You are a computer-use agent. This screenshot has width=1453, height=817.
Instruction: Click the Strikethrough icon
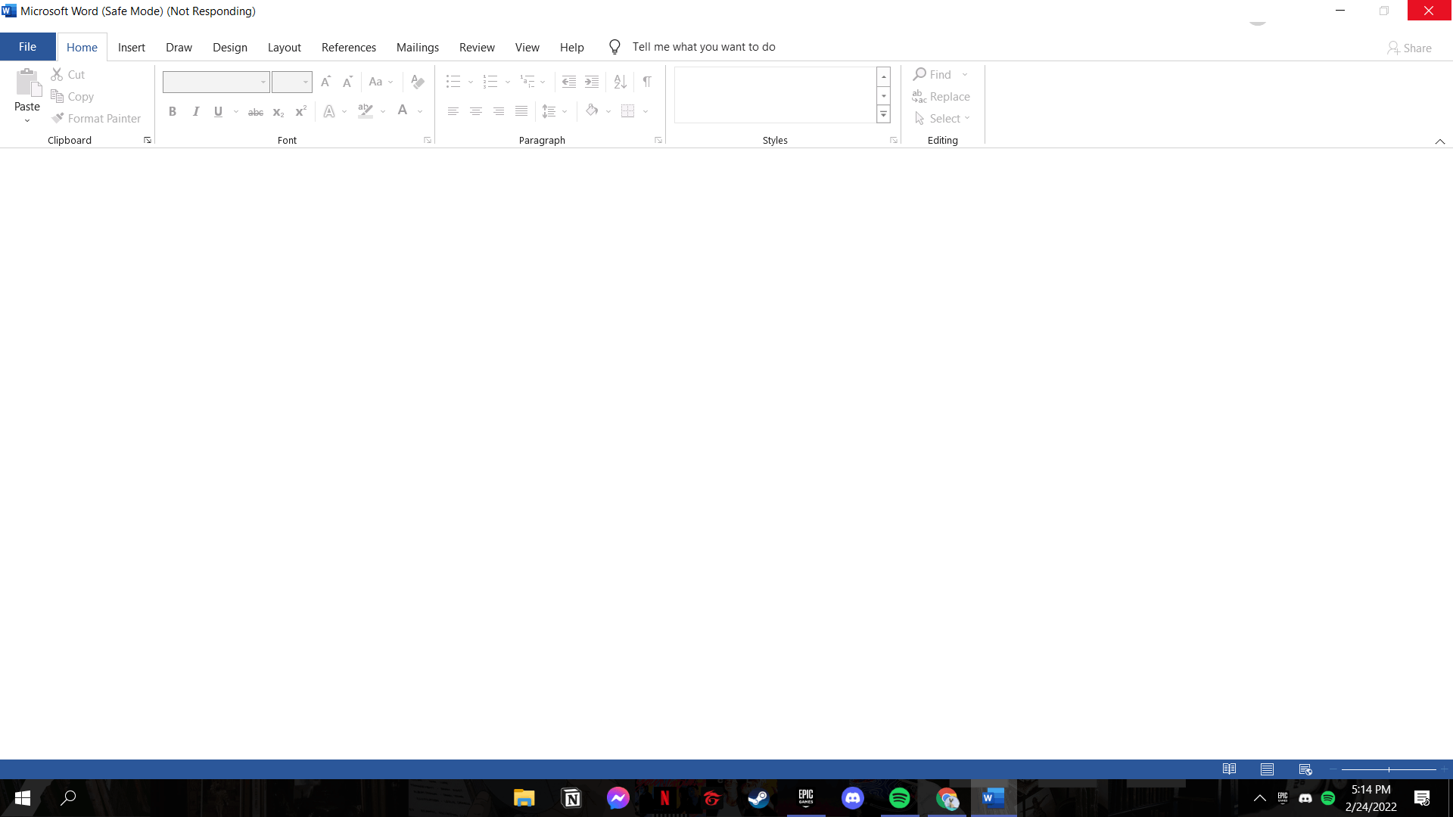click(256, 112)
